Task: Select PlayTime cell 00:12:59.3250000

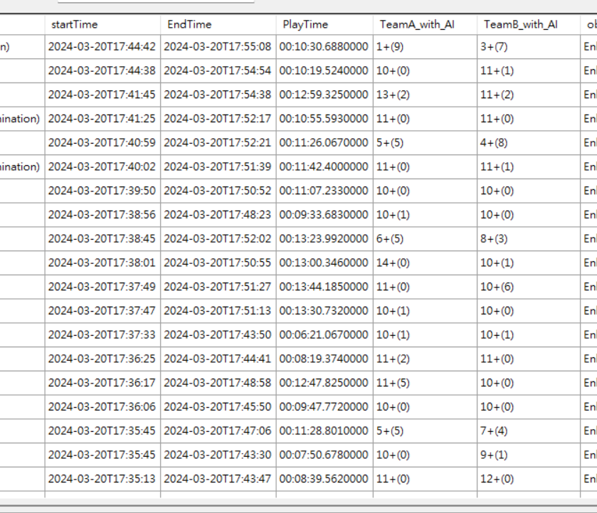Action: (324, 95)
